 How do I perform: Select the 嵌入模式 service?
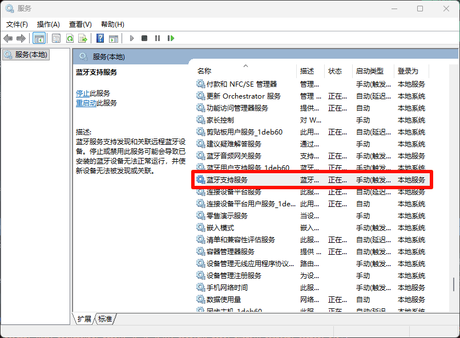pyautogui.click(x=312, y=228)
